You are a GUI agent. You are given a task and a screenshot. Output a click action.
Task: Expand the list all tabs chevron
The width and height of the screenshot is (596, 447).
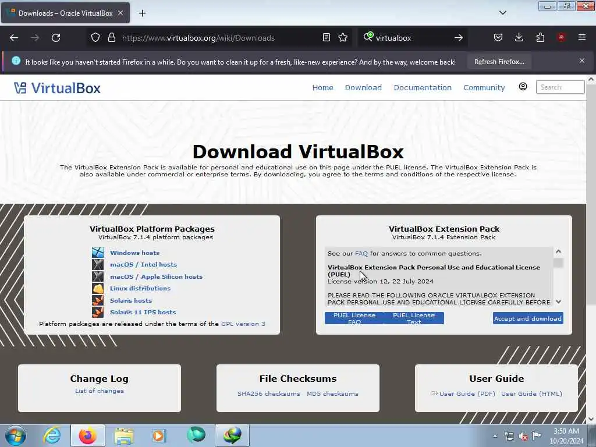(x=502, y=13)
